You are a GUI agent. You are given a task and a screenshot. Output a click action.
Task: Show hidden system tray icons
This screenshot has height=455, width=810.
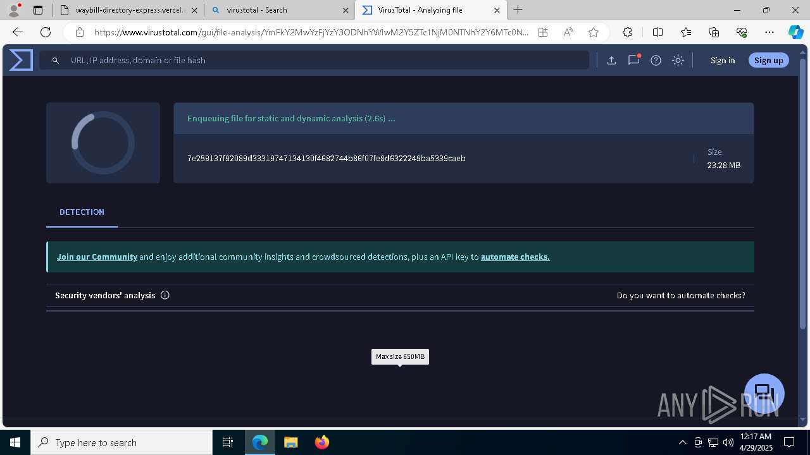[682, 442]
